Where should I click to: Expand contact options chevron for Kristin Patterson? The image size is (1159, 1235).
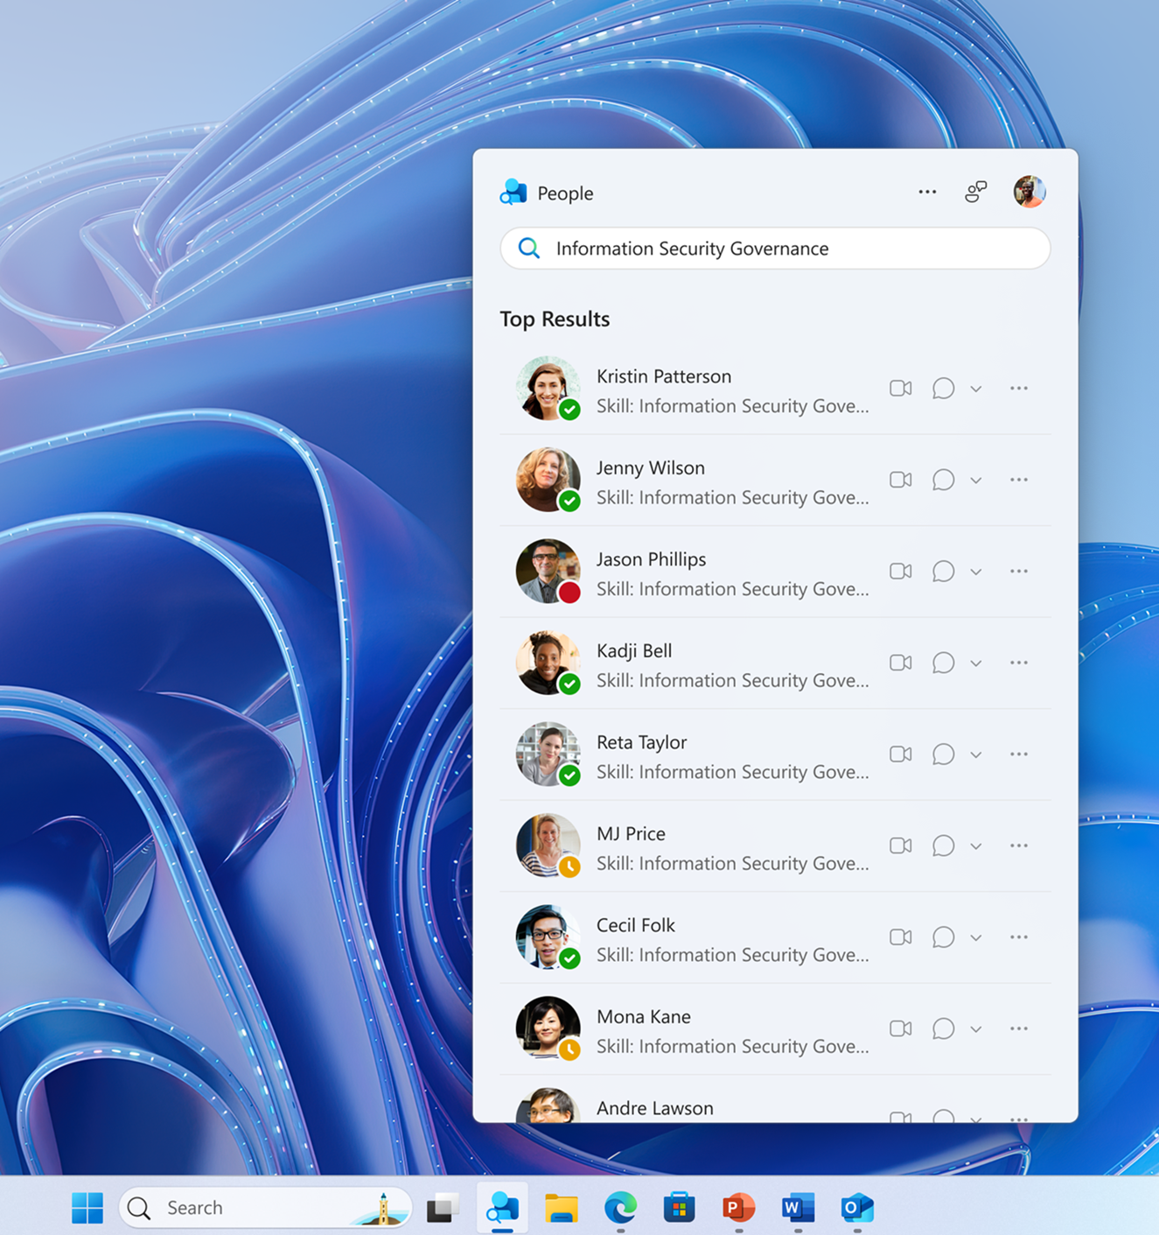click(x=976, y=389)
